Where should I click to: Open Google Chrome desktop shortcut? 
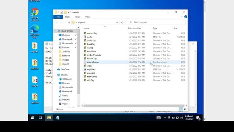pos(35,14)
